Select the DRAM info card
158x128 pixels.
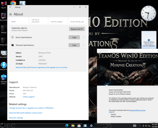click(x=19, y=21)
